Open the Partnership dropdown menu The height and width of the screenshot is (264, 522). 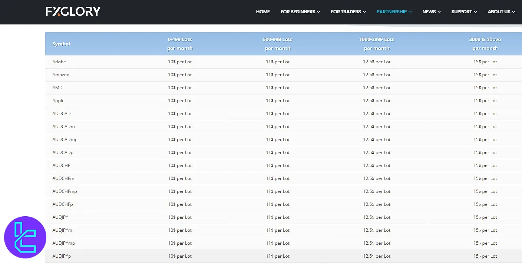(x=394, y=12)
